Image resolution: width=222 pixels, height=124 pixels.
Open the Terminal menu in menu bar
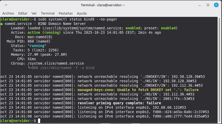tap(48, 13)
